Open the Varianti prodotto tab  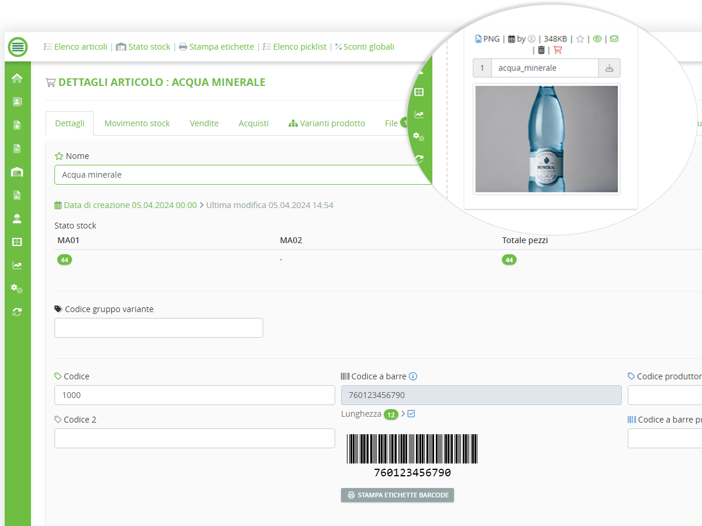tap(332, 123)
